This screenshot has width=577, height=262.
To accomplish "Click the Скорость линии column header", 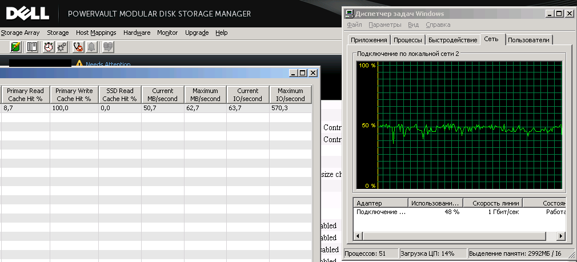I will 492,203.
